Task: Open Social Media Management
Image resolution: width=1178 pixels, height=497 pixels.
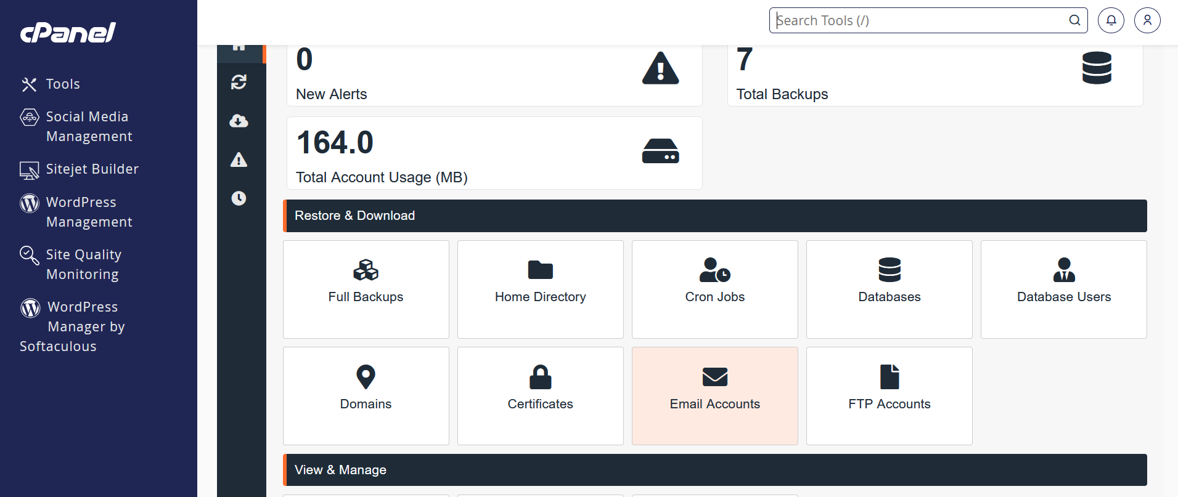Action: [x=89, y=126]
